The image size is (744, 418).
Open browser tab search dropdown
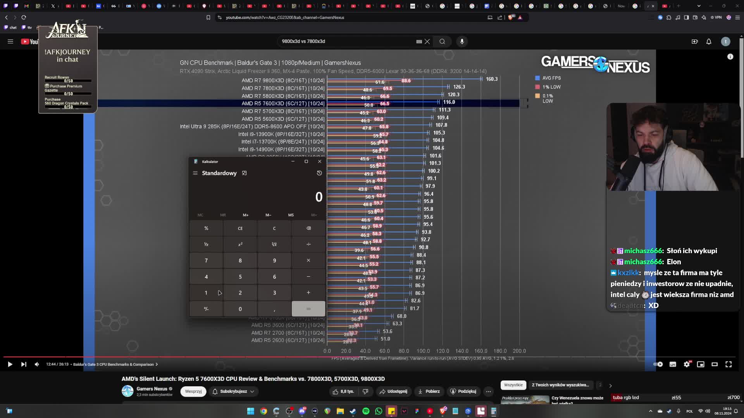(x=699, y=6)
